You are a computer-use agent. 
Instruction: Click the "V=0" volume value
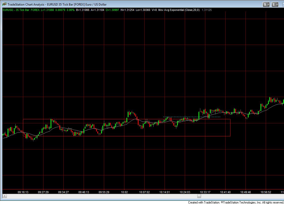(154, 10)
